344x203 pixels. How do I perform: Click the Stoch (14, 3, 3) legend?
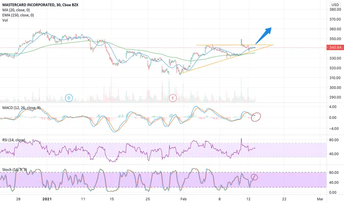click(x=14, y=170)
